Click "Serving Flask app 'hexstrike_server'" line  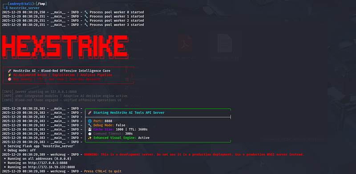pos(39,146)
